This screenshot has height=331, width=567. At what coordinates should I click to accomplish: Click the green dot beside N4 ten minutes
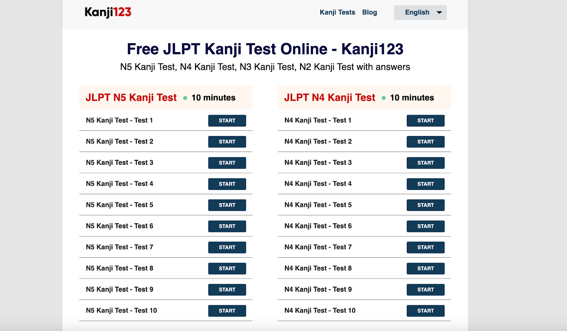(383, 98)
